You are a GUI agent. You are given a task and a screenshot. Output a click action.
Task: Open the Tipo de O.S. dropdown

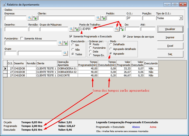(x=181, y=18)
